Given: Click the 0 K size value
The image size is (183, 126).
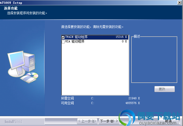Looking at the screenshot, I should coord(124,41).
